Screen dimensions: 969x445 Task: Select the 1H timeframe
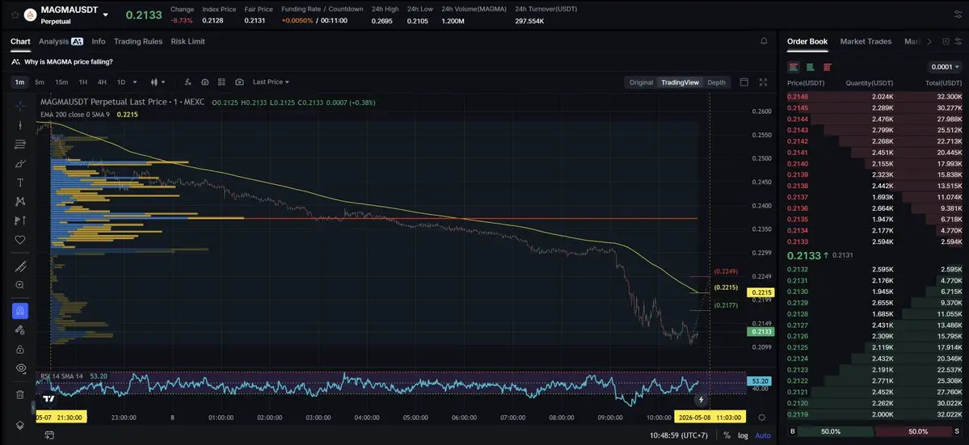pos(82,82)
